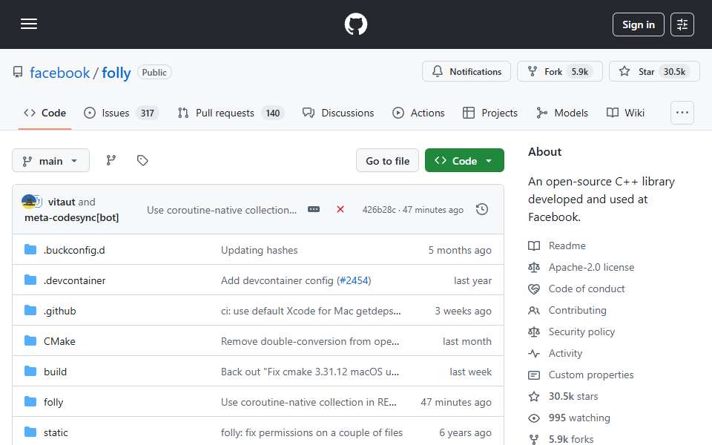Open appearance settings slider icon
712x445 pixels.
tap(682, 24)
